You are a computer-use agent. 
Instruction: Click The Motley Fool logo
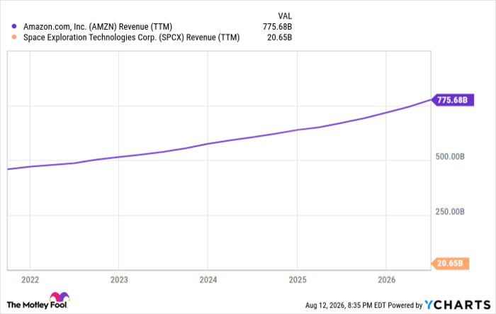pos(38,301)
